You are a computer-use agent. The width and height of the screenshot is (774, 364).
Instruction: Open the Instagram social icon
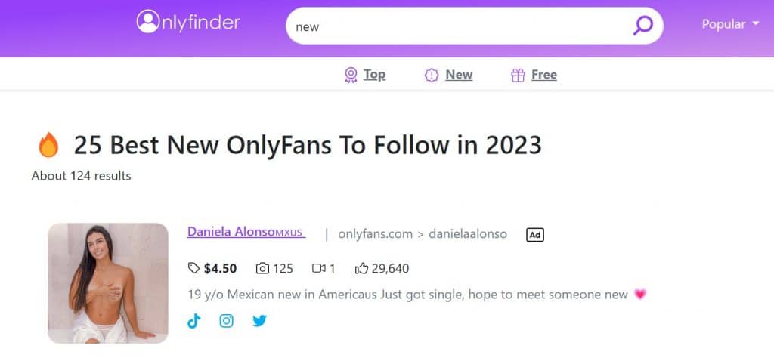(226, 321)
